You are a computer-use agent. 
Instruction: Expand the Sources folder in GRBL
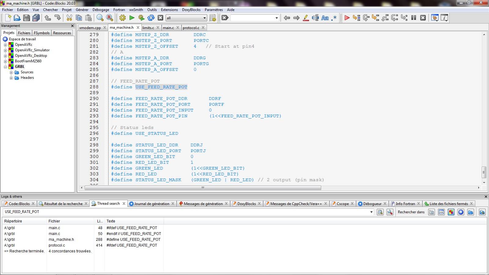point(11,72)
